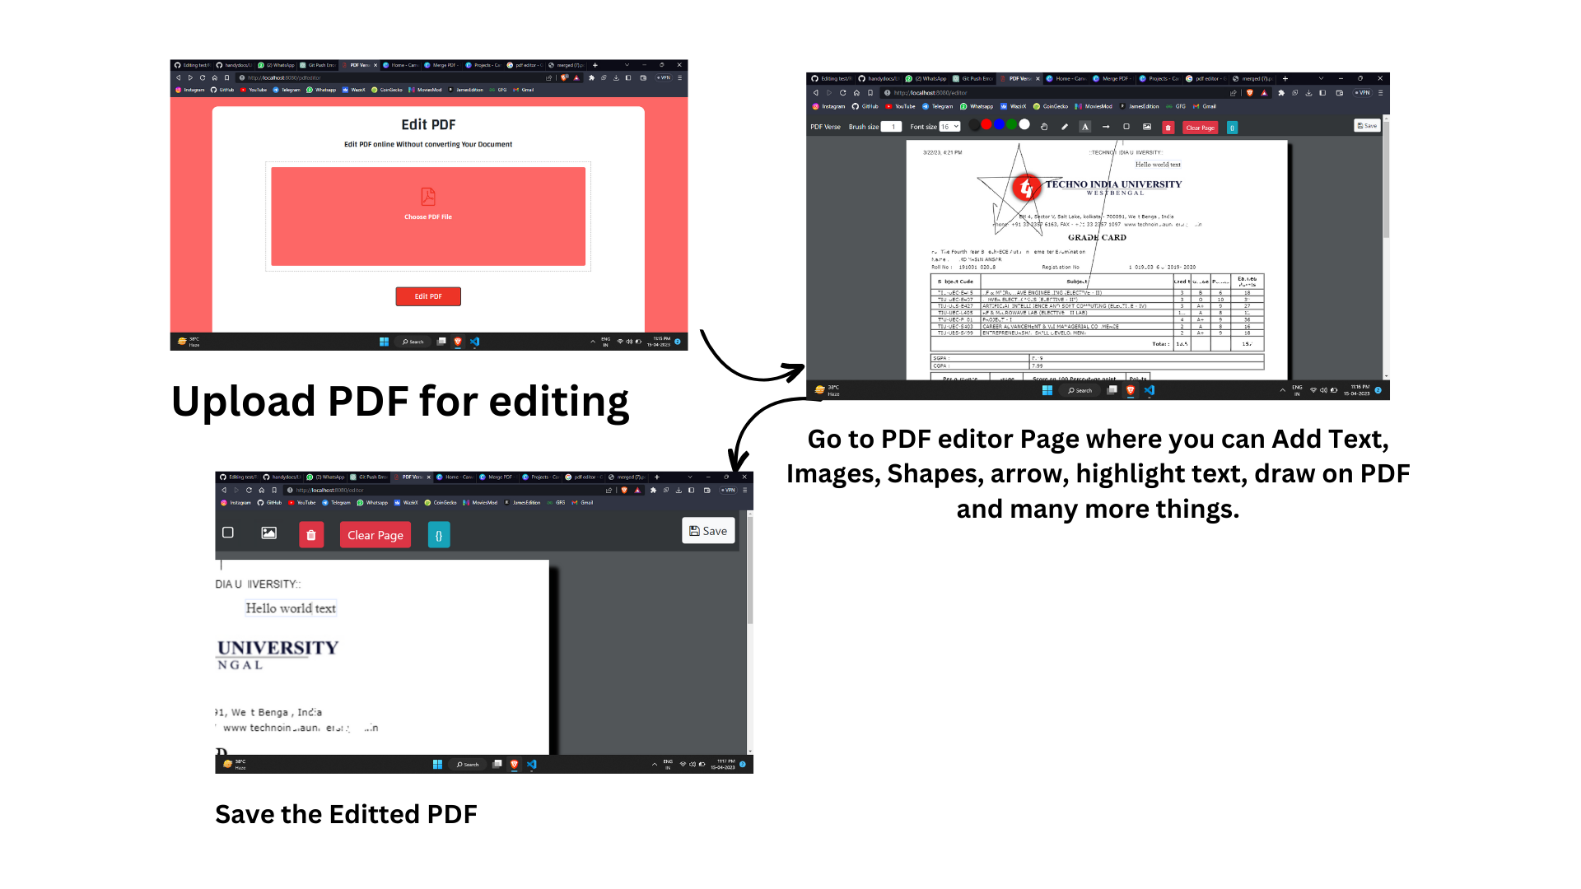Viewport: 1581px width, 889px height.
Task: Click the Save button
Action: 708,531
